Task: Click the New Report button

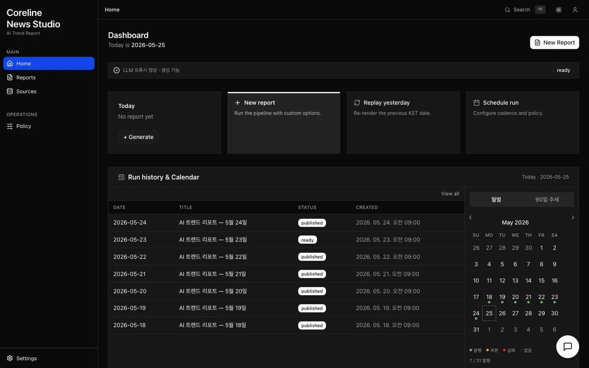Action: [555, 42]
